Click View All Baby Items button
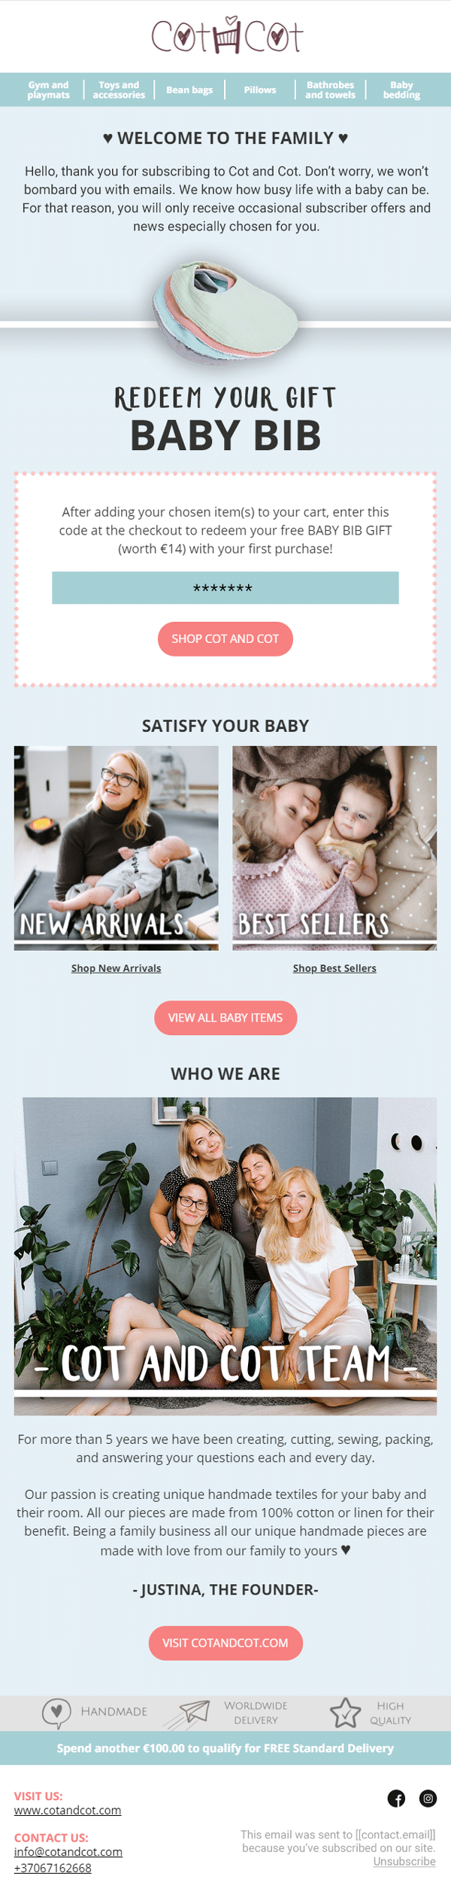451x1904 pixels. (225, 1018)
